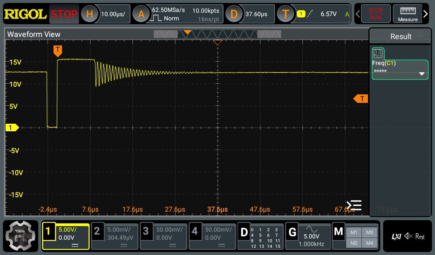This screenshot has height=255, width=435.
Task: Expand the Freq(C1) result dropdown
Action: (421, 74)
